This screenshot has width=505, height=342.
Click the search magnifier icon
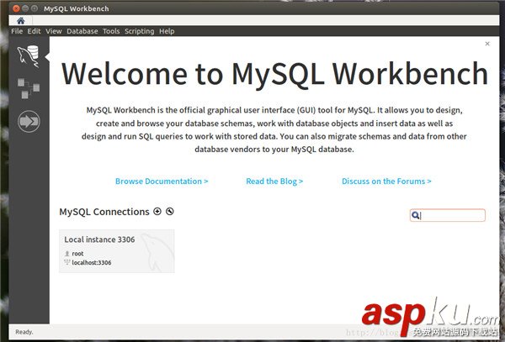pos(416,215)
